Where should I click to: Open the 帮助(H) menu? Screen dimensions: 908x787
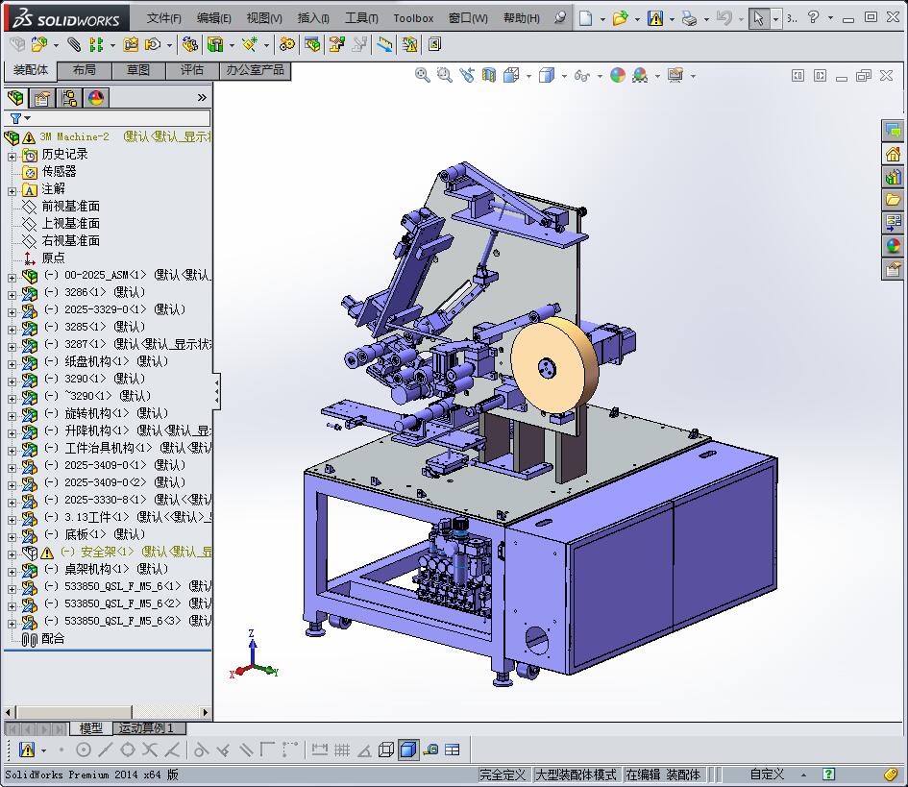tap(521, 18)
